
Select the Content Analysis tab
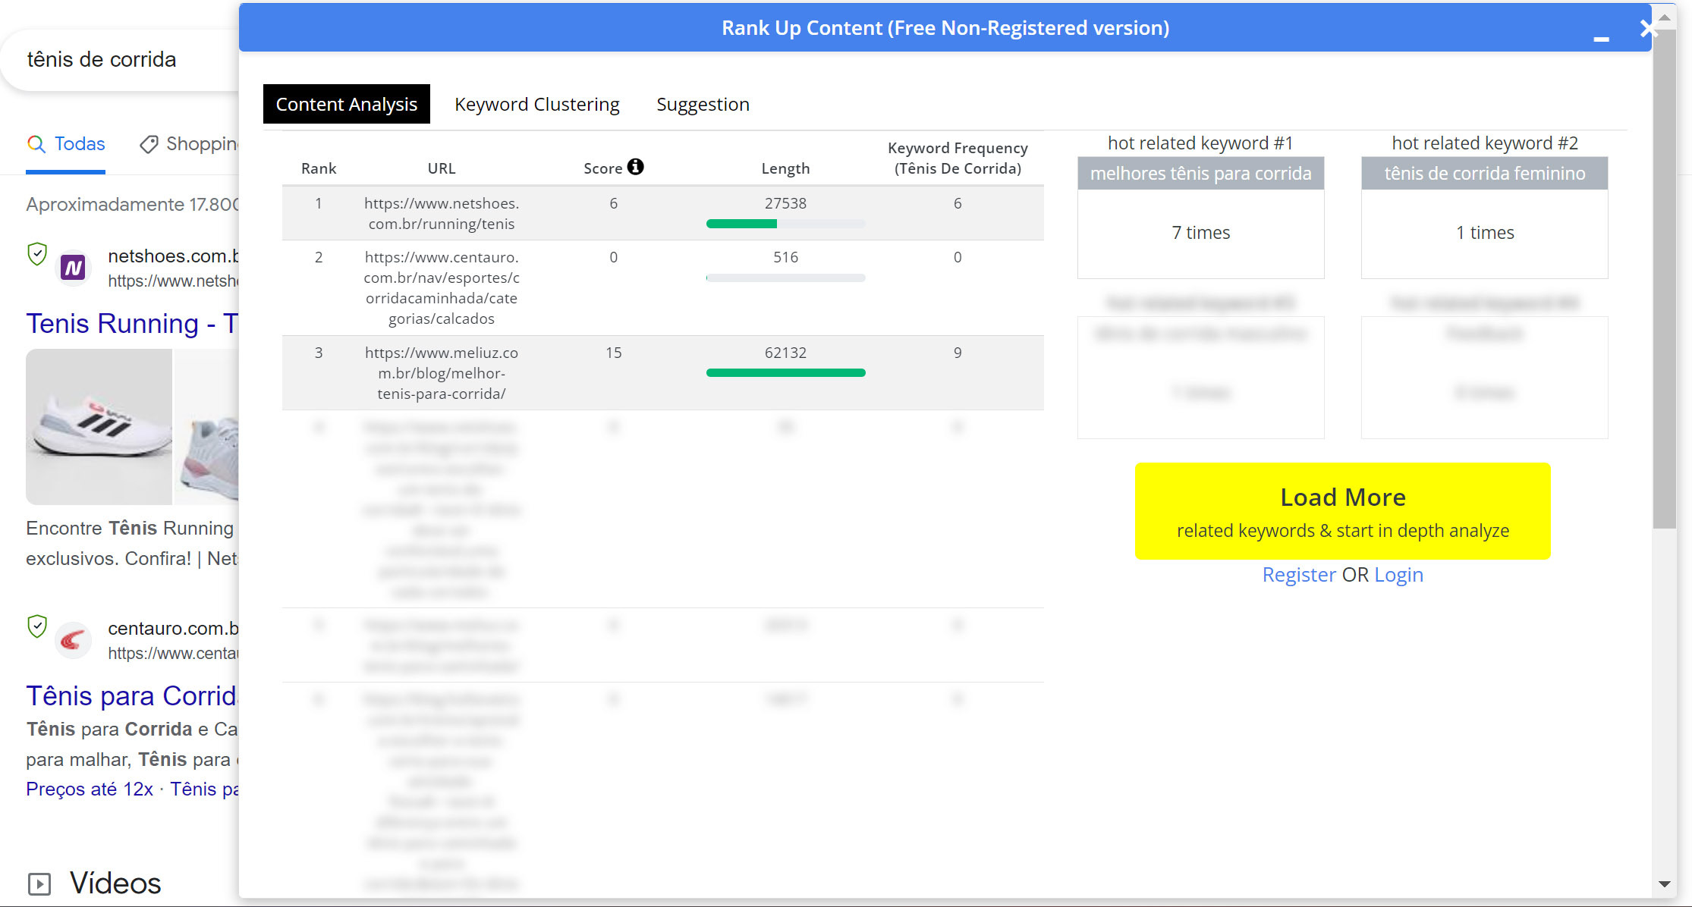(x=346, y=104)
